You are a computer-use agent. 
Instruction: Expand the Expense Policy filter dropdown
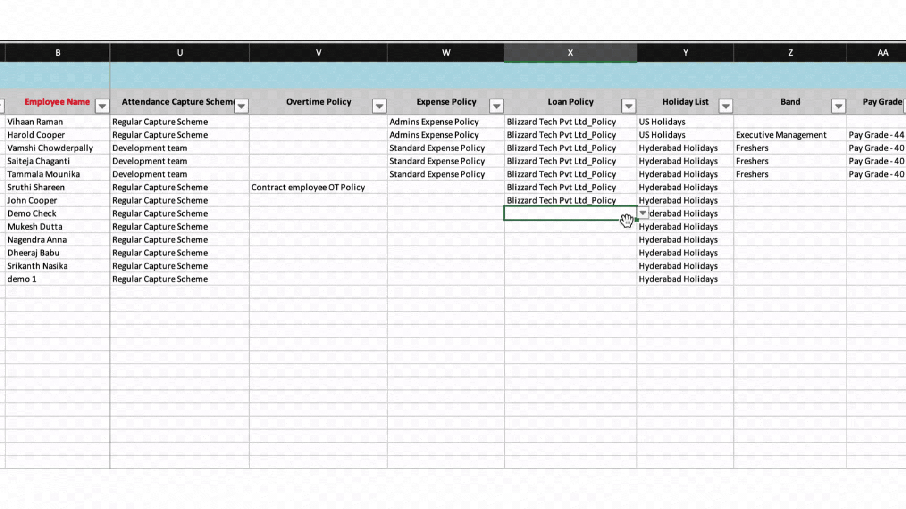pos(496,106)
